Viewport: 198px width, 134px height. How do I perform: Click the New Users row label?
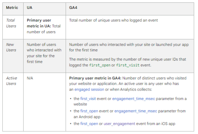pyautogui.click(x=11, y=47)
